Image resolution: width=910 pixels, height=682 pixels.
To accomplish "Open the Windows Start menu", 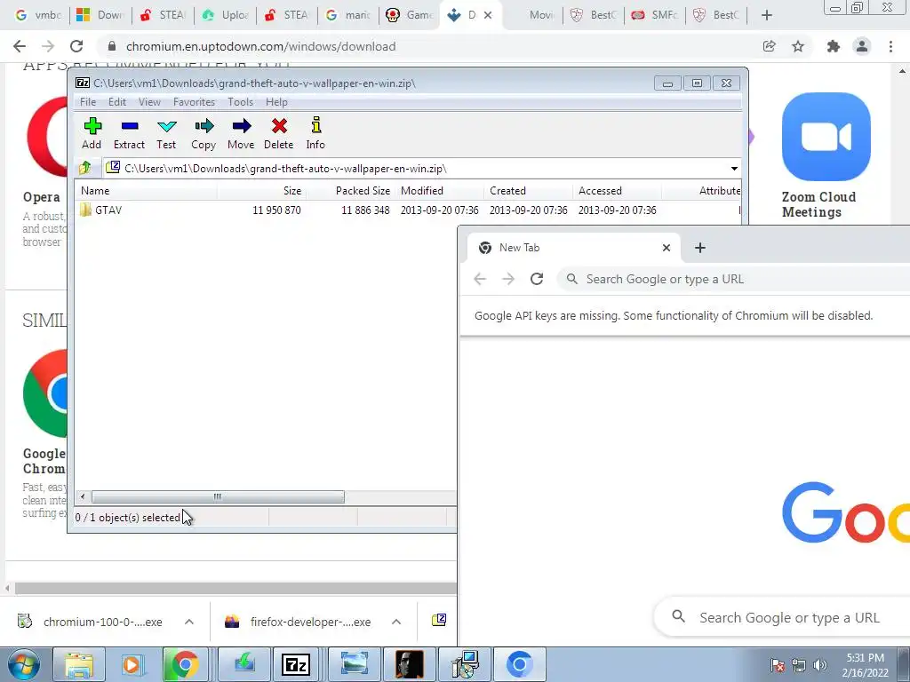I will click(23, 664).
